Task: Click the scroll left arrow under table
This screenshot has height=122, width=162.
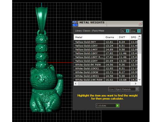Action: [76, 83]
